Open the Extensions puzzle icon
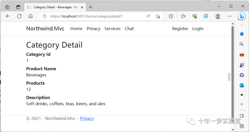This screenshot has height=132, width=249. tap(171, 16)
